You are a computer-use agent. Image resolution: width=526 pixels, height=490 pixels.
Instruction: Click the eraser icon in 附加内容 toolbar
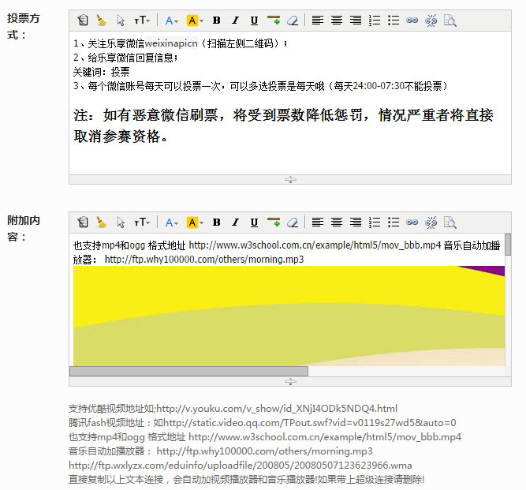click(293, 223)
